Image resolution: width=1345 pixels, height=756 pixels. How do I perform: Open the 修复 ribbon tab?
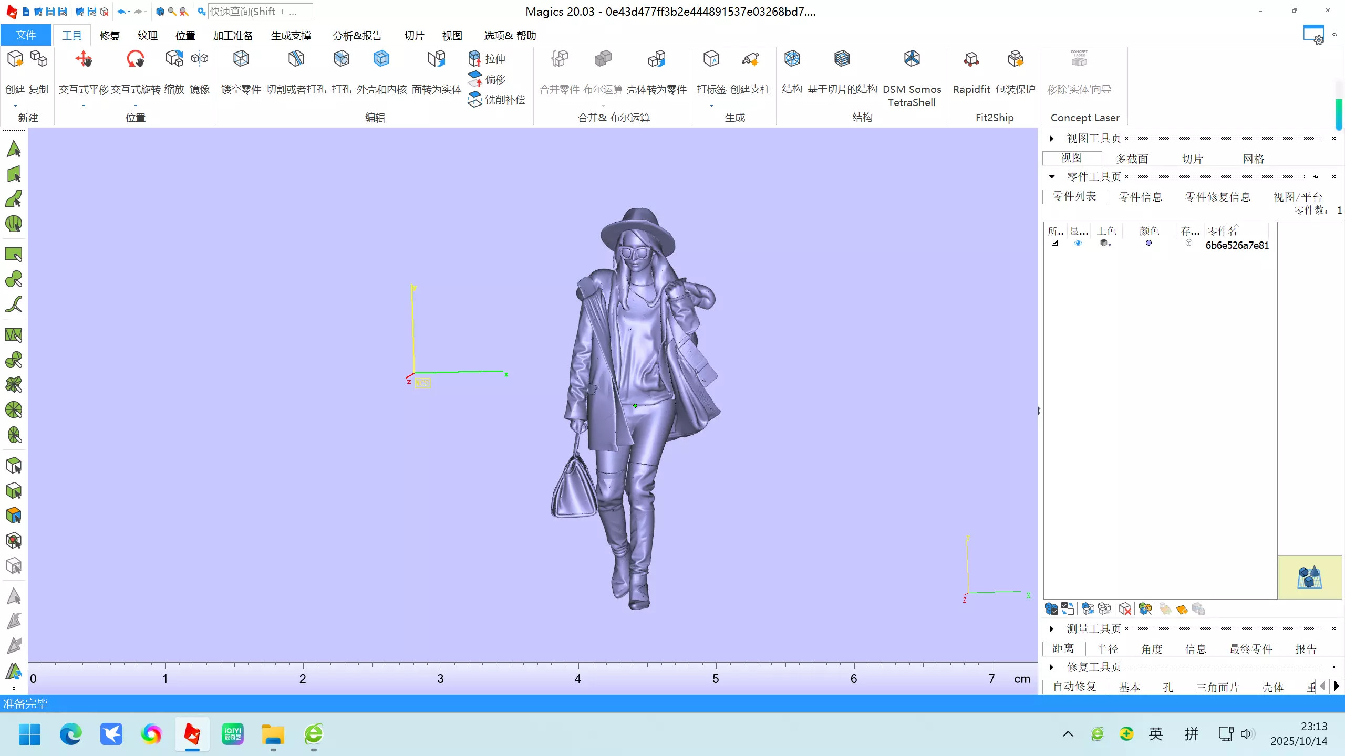109,36
